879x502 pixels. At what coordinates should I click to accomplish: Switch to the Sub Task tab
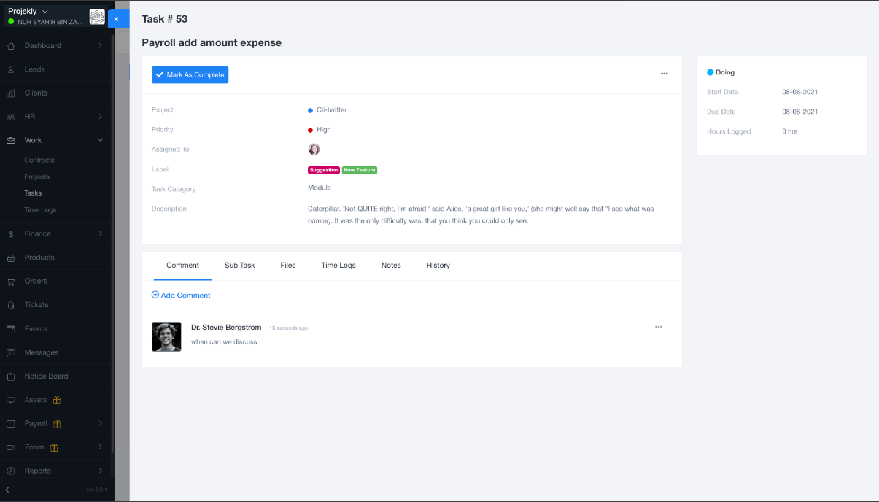tap(239, 266)
